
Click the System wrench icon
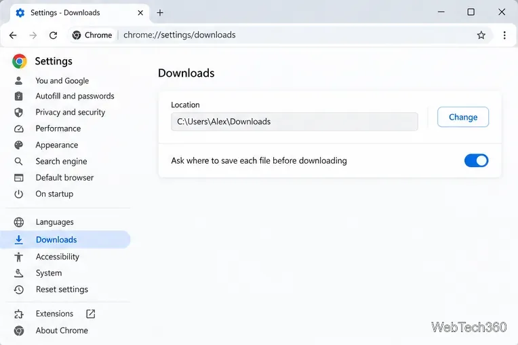pyautogui.click(x=19, y=273)
